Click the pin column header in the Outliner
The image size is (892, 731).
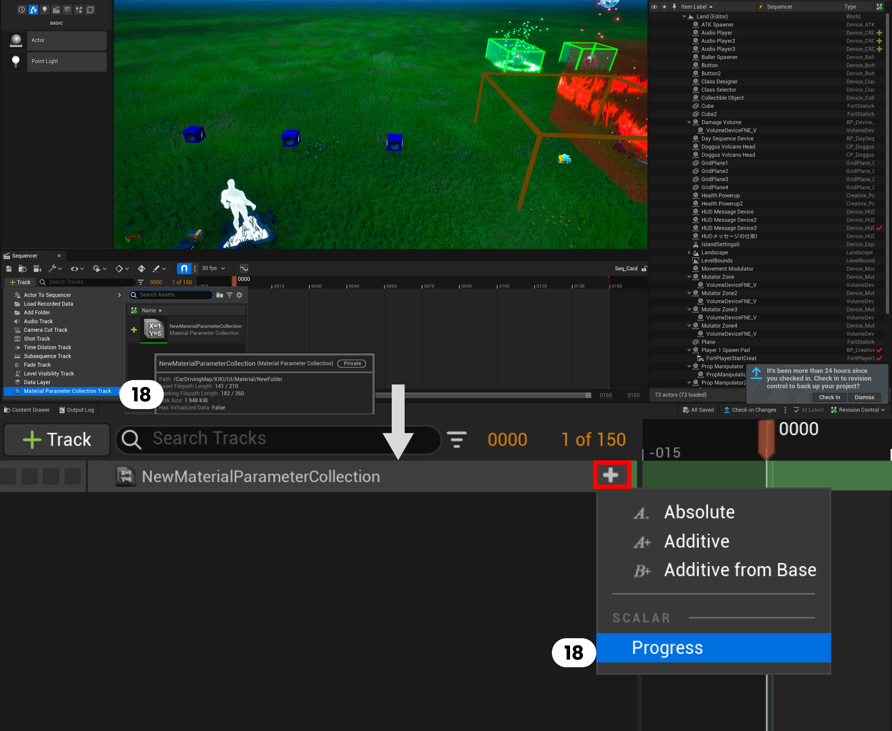[x=674, y=7]
